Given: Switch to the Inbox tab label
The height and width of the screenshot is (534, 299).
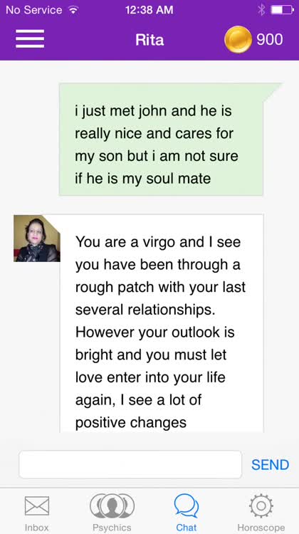Looking at the screenshot, I should 37,528.
